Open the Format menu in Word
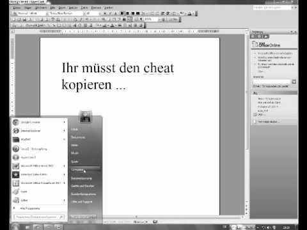 point(62,8)
